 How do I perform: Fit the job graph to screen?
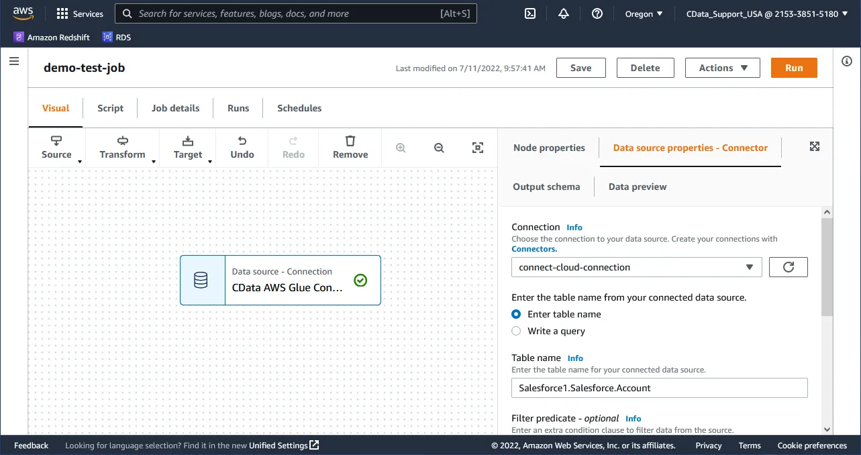coord(477,148)
